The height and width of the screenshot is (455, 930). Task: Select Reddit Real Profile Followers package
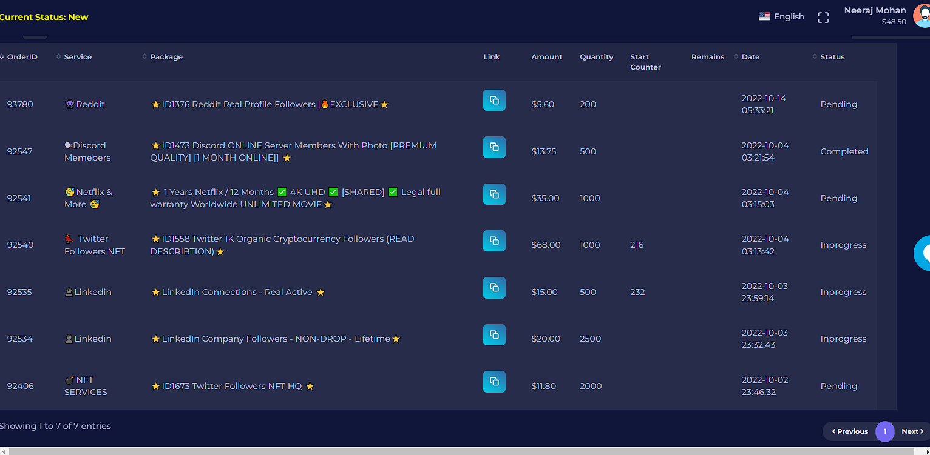point(270,104)
